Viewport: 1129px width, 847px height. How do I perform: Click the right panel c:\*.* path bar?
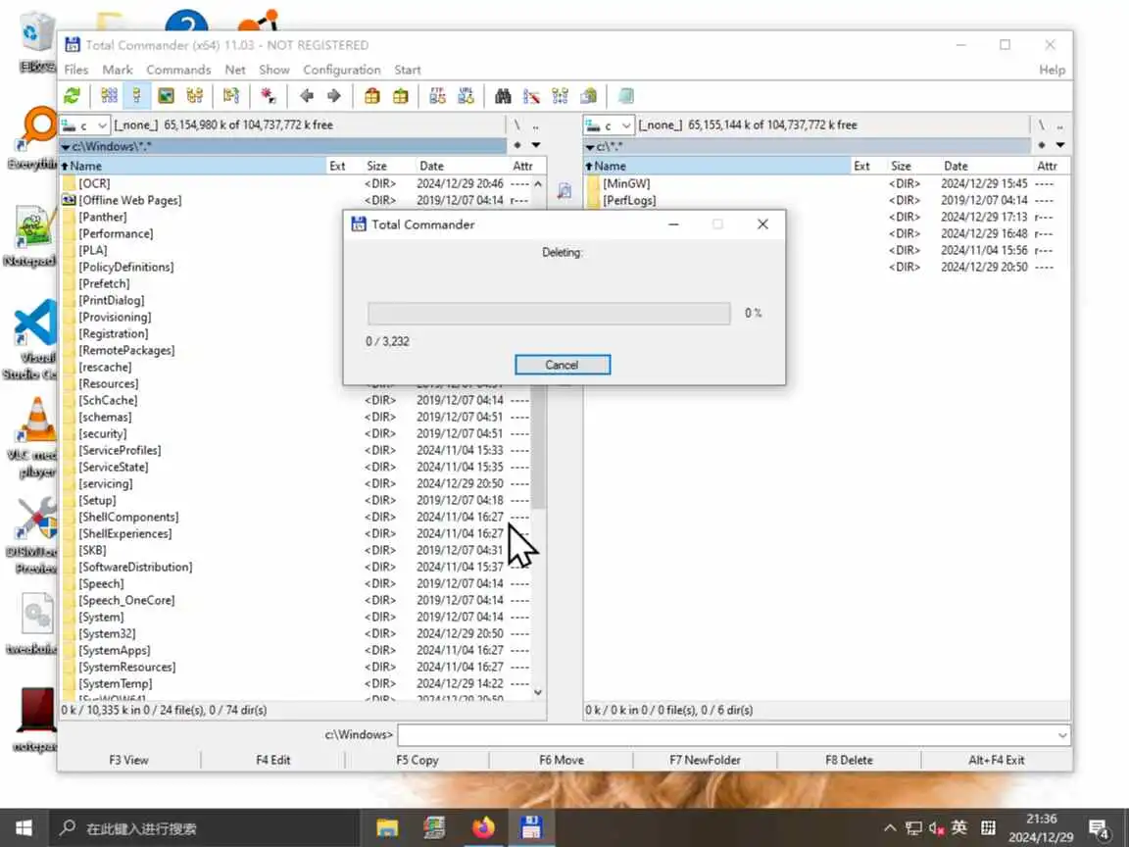pos(808,146)
